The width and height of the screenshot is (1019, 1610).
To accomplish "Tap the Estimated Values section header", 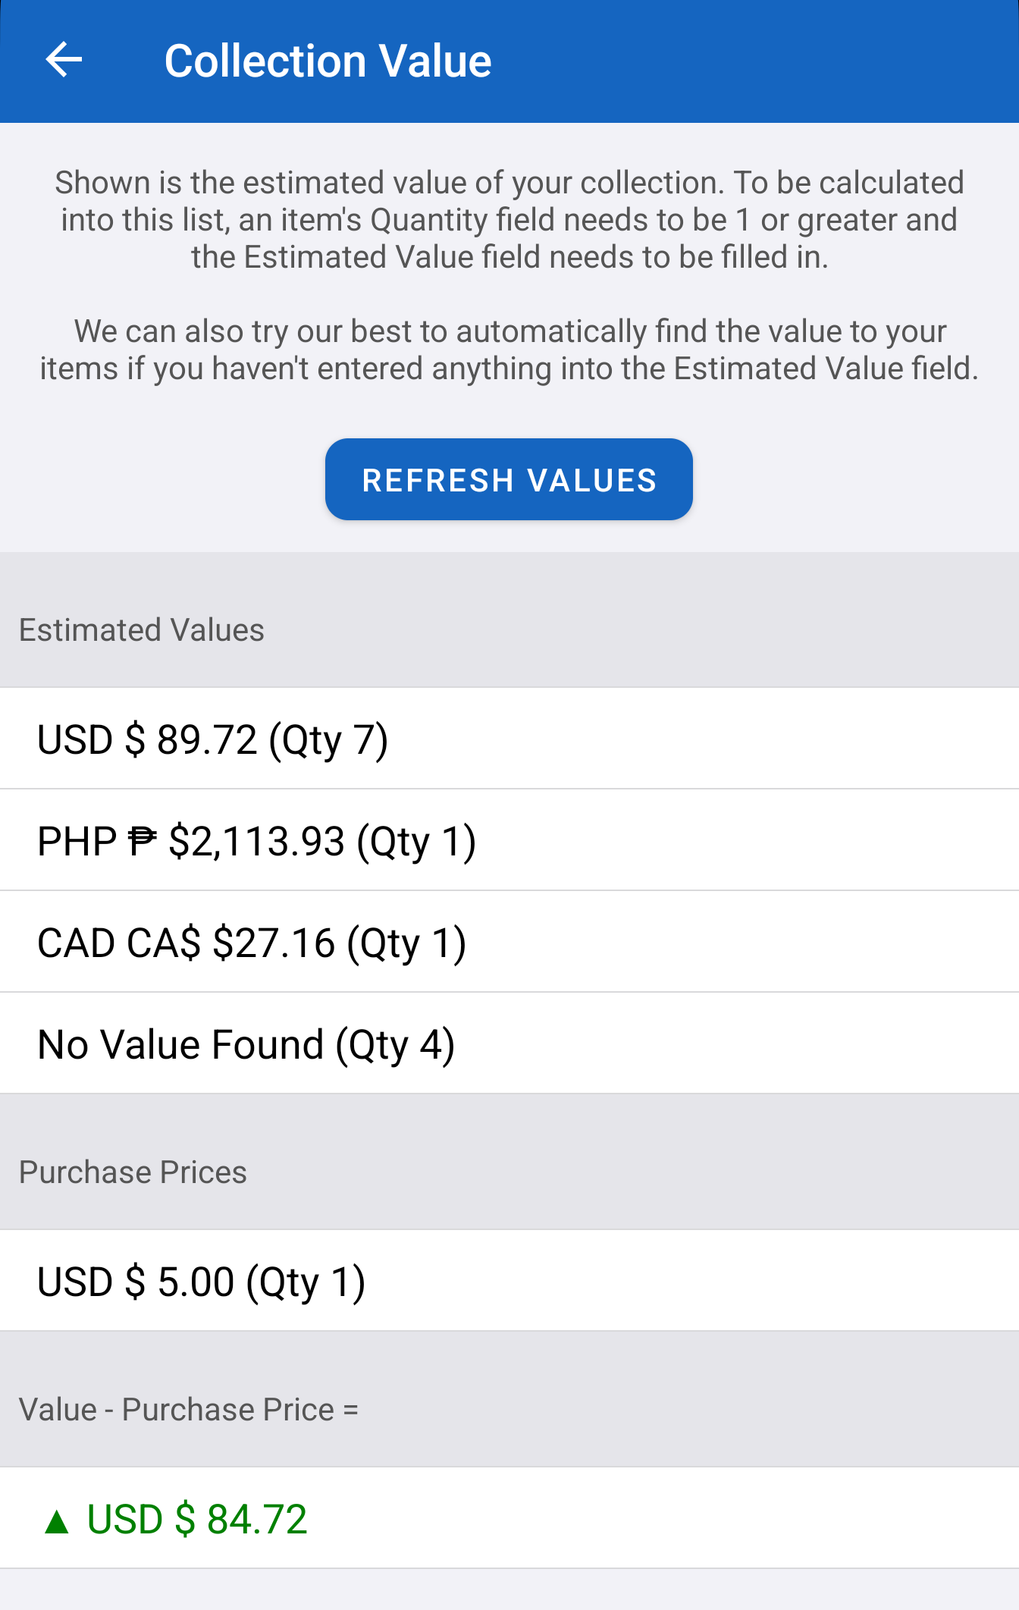I will coord(142,630).
